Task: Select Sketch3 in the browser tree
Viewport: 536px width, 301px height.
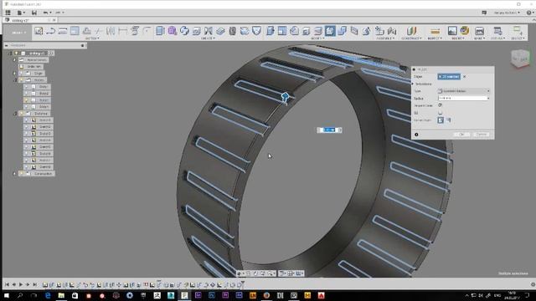Action: tap(44, 134)
